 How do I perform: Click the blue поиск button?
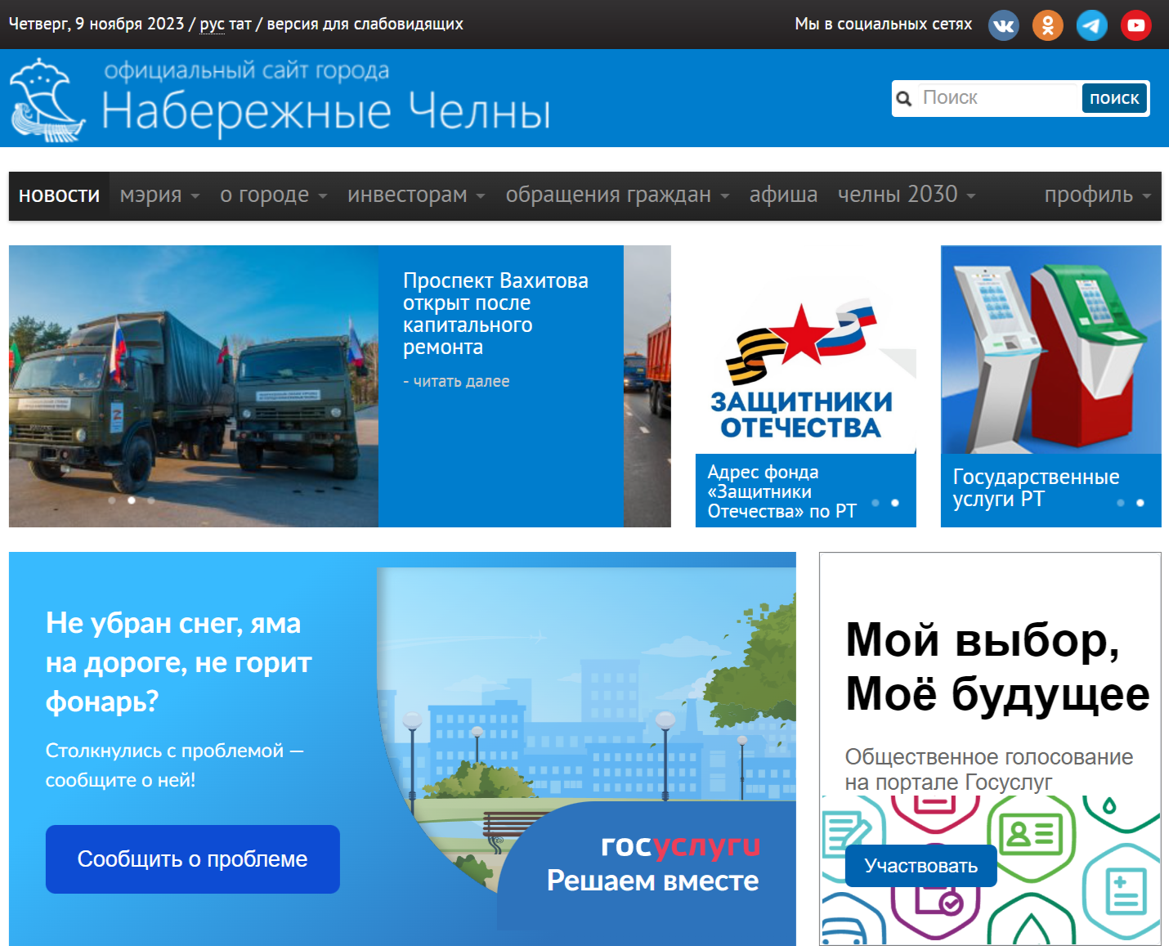1114,98
